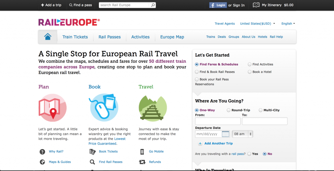Click the magnifier icon in search box

[x=153, y=5]
